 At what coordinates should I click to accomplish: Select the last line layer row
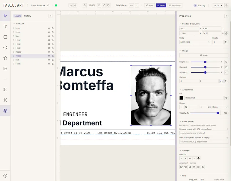point(33,60)
